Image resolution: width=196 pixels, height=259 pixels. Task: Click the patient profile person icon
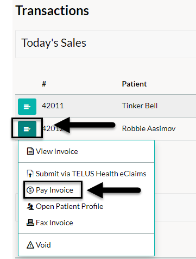pyautogui.click(x=30, y=206)
